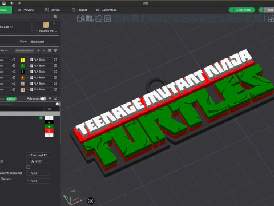Click the small icon above the Textured PEI label
Viewport: 274px width, 206px height.
(54, 23)
